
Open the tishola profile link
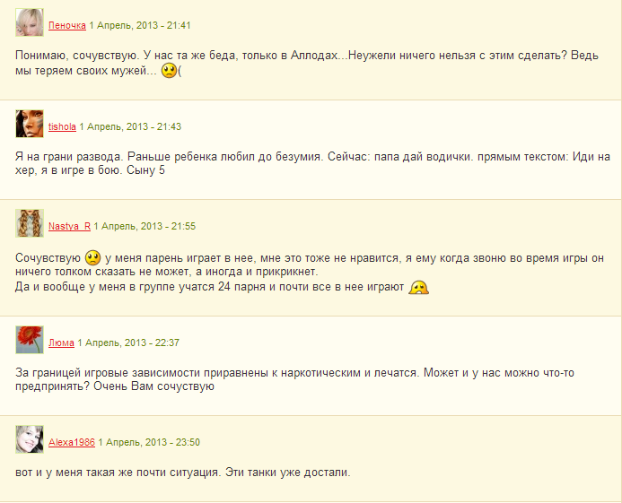pyautogui.click(x=62, y=126)
